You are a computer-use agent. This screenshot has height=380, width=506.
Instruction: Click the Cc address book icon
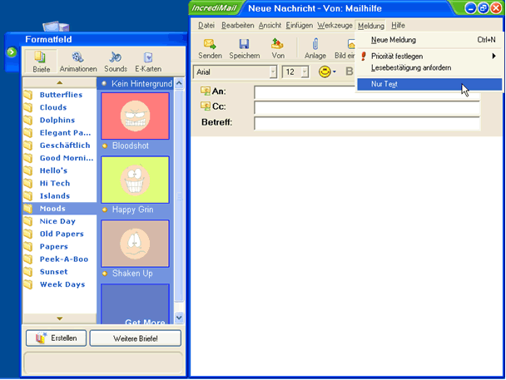tap(206, 106)
